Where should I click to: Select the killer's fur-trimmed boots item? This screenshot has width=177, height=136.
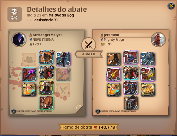coord(46,88)
